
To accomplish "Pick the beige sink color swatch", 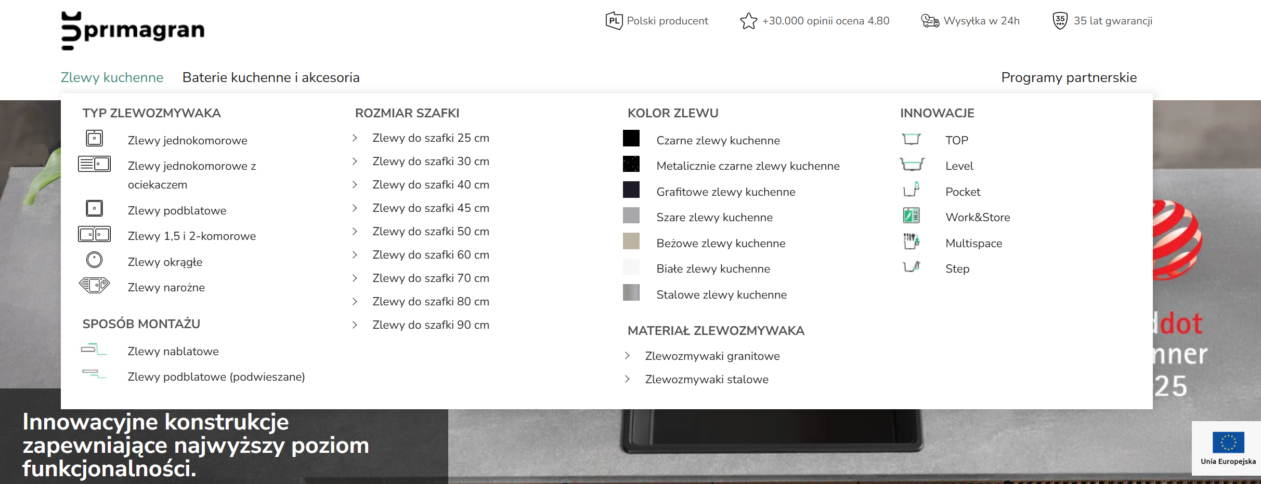I will point(631,241).
